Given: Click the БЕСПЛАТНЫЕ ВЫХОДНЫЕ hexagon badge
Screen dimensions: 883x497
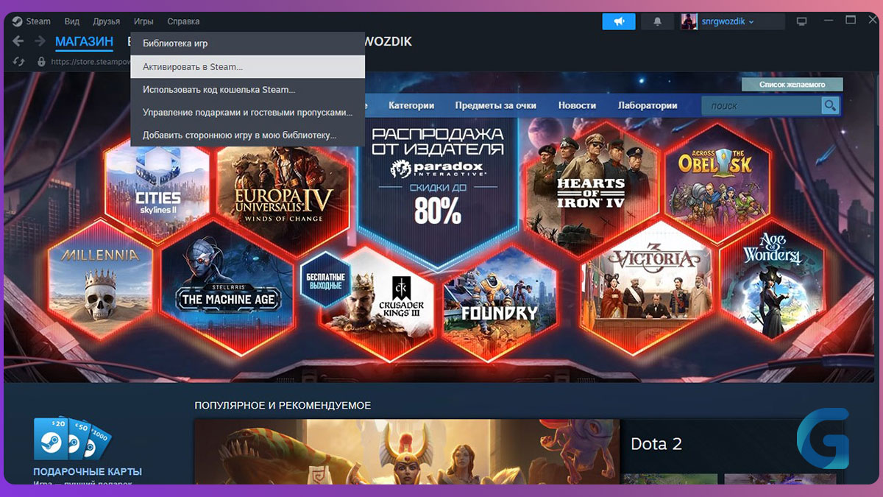Looking at the screenshot, I should (x=325, y=279).
